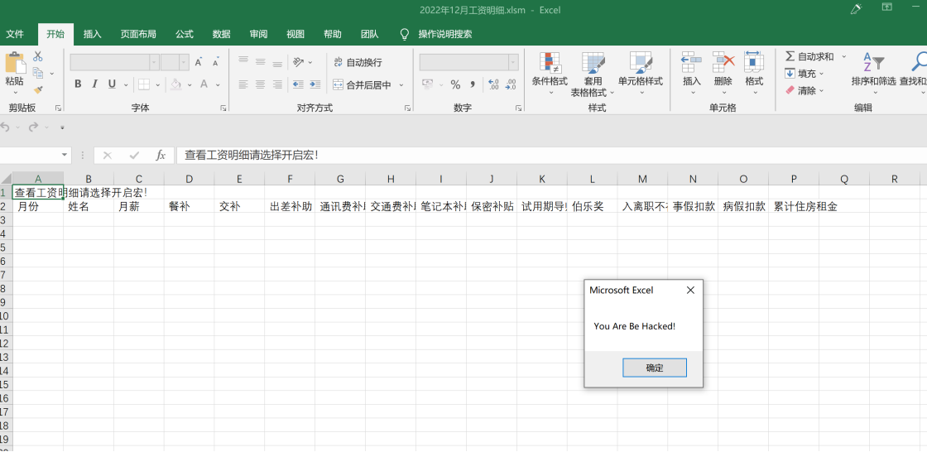
Task: Click the AutoSum (自动求和) sigma icon
Action: (x=790, y=56)
